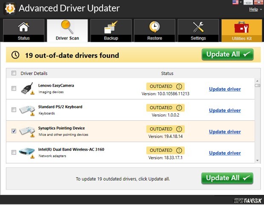Click Update driver for Intel Dual Band Wireless
264x205 pixels.
coord(225,153)
